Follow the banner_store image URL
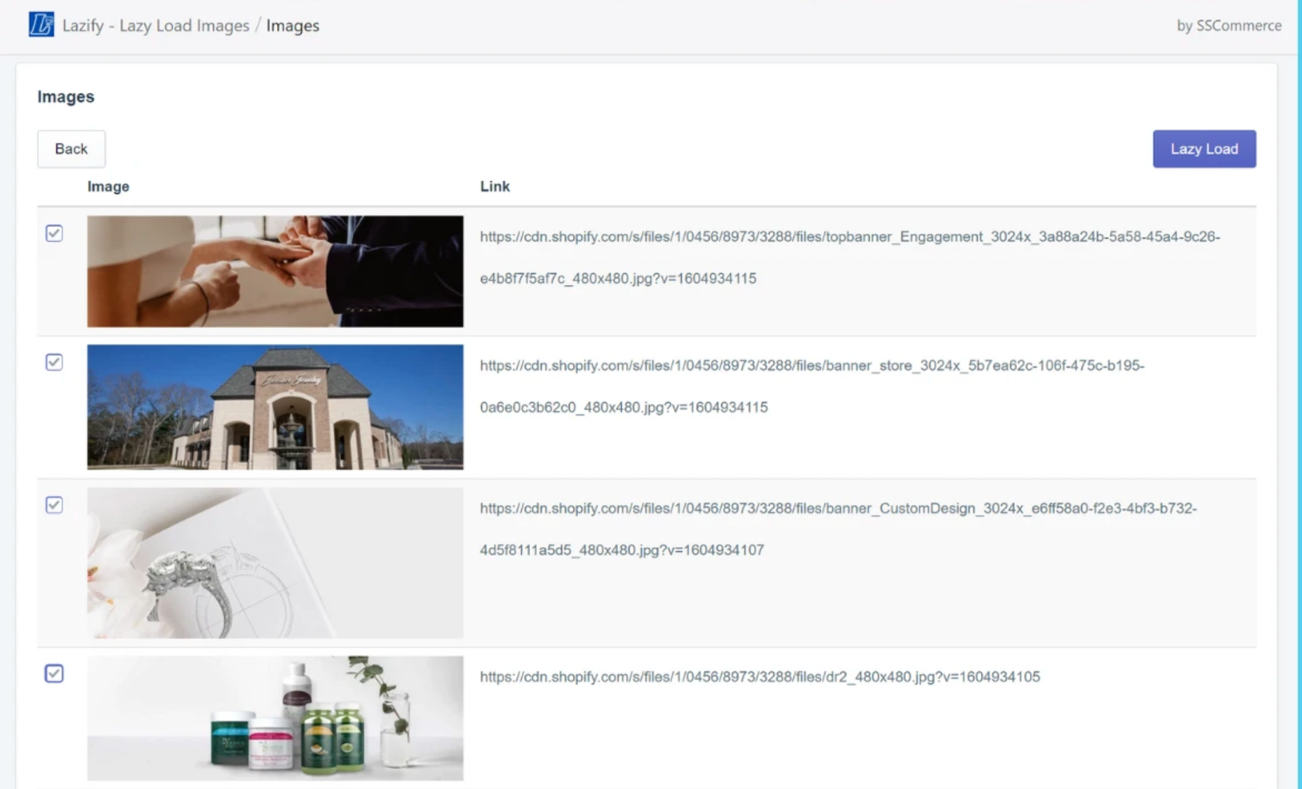 tap(812, 366)
